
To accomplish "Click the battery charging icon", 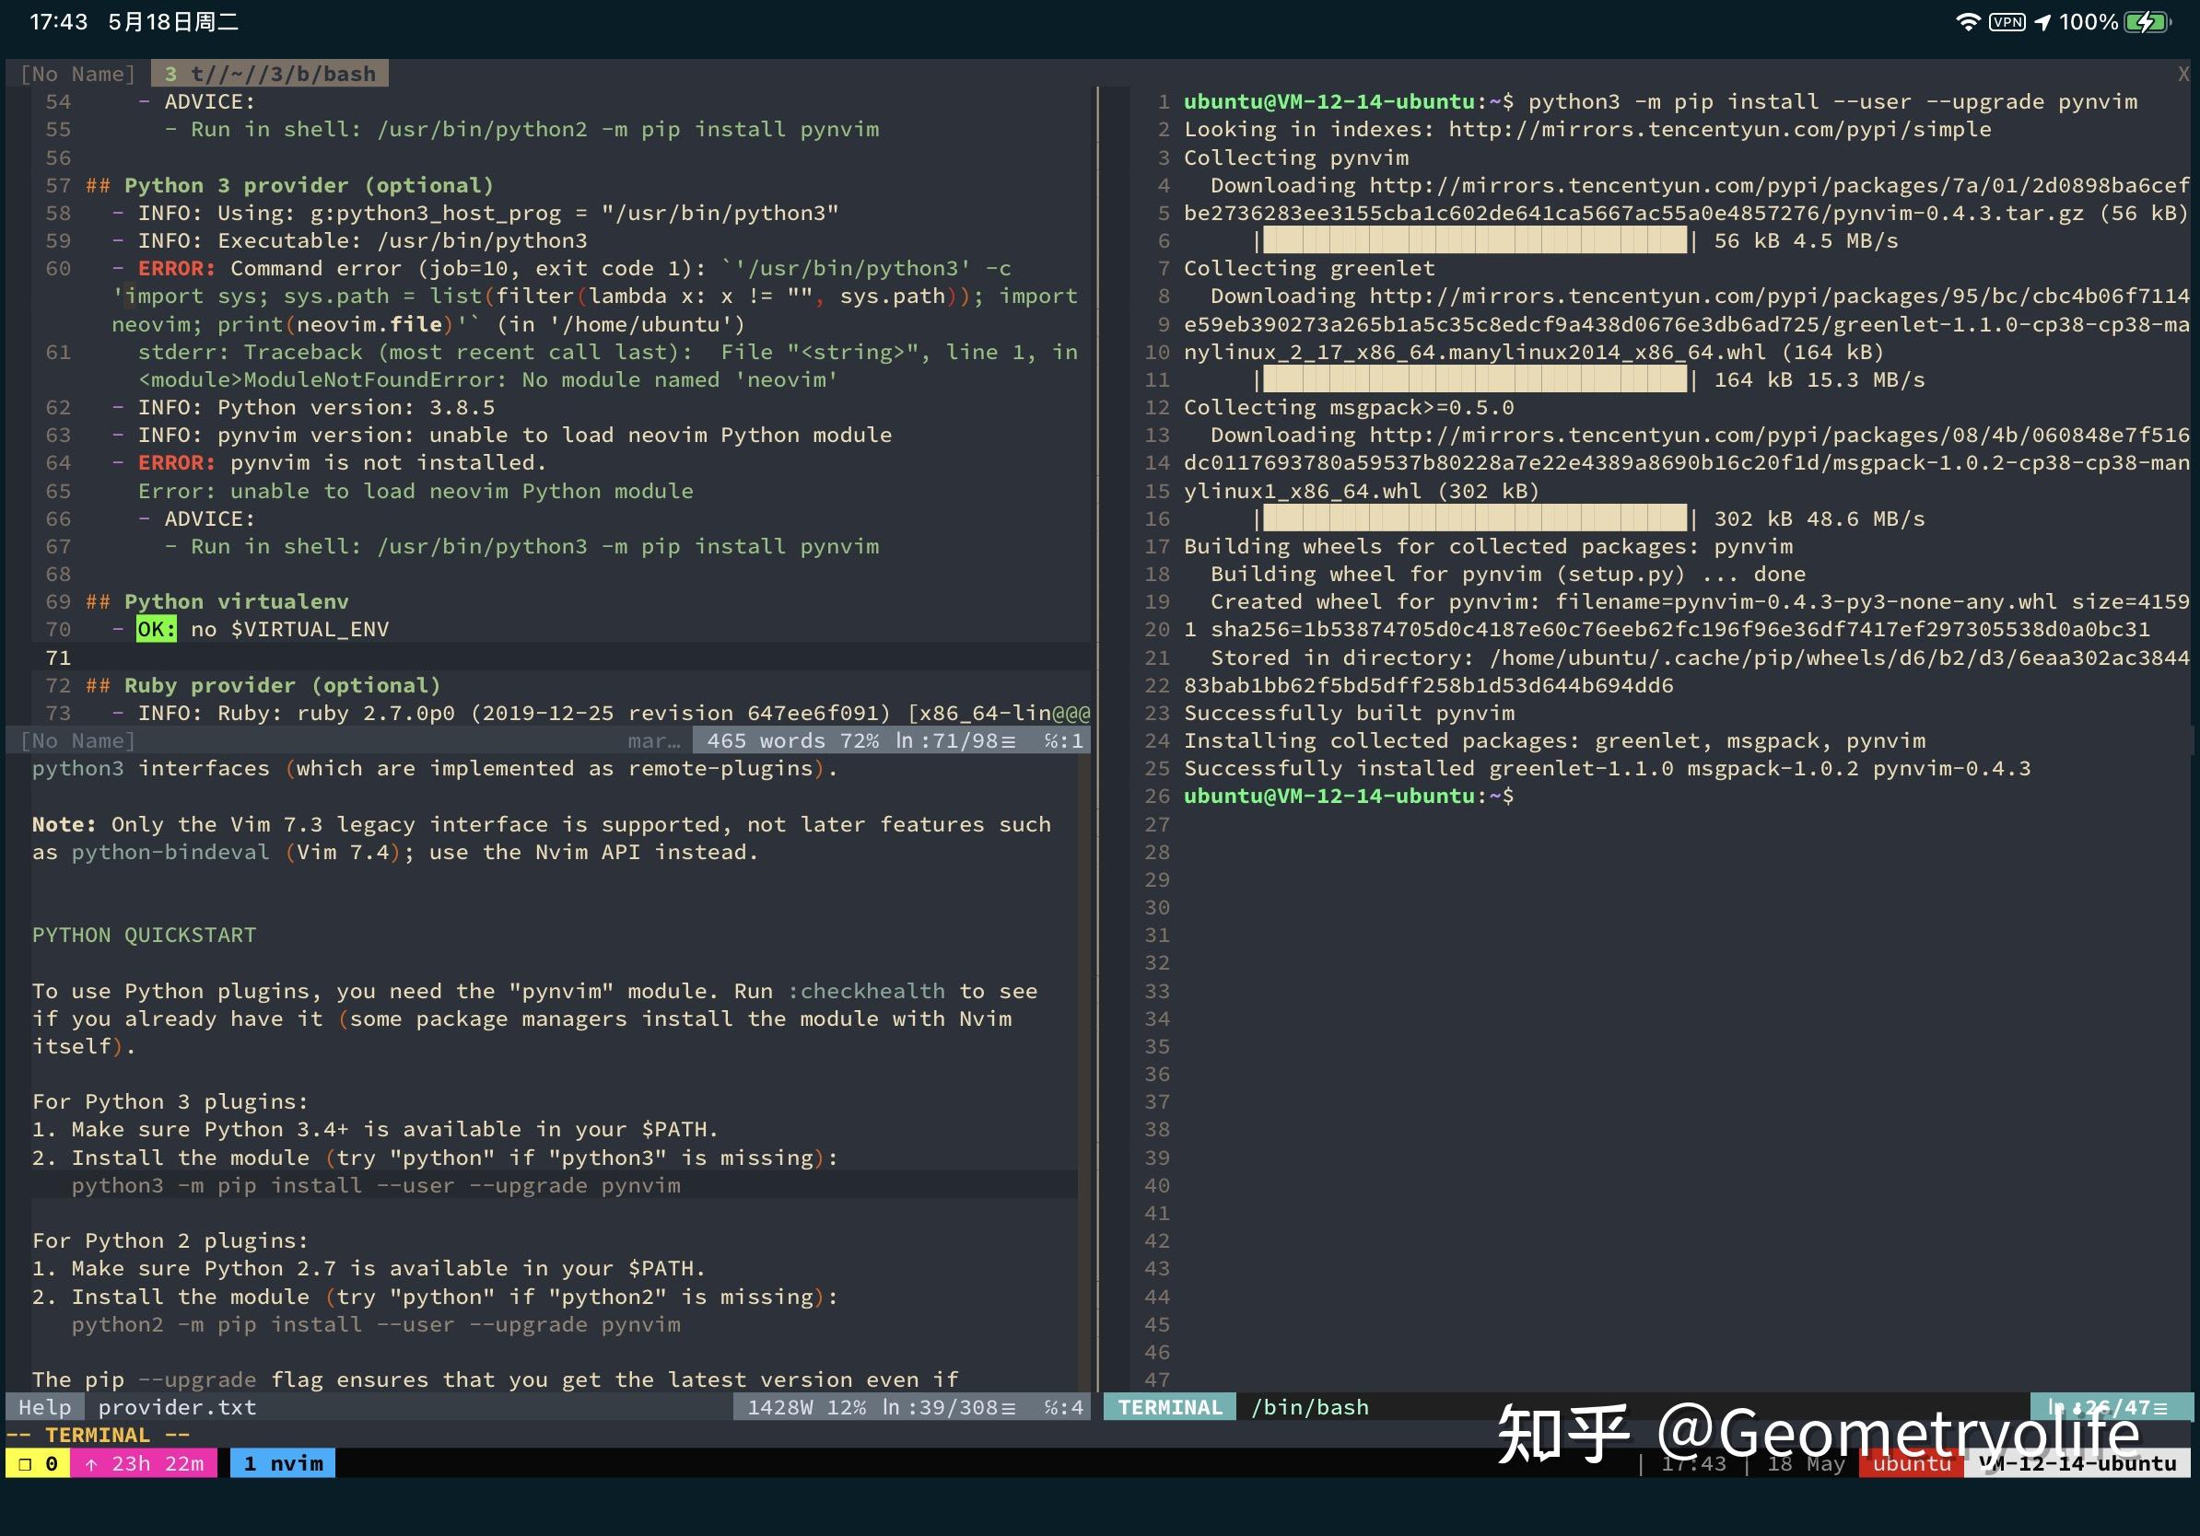I will pos(2147,22).
